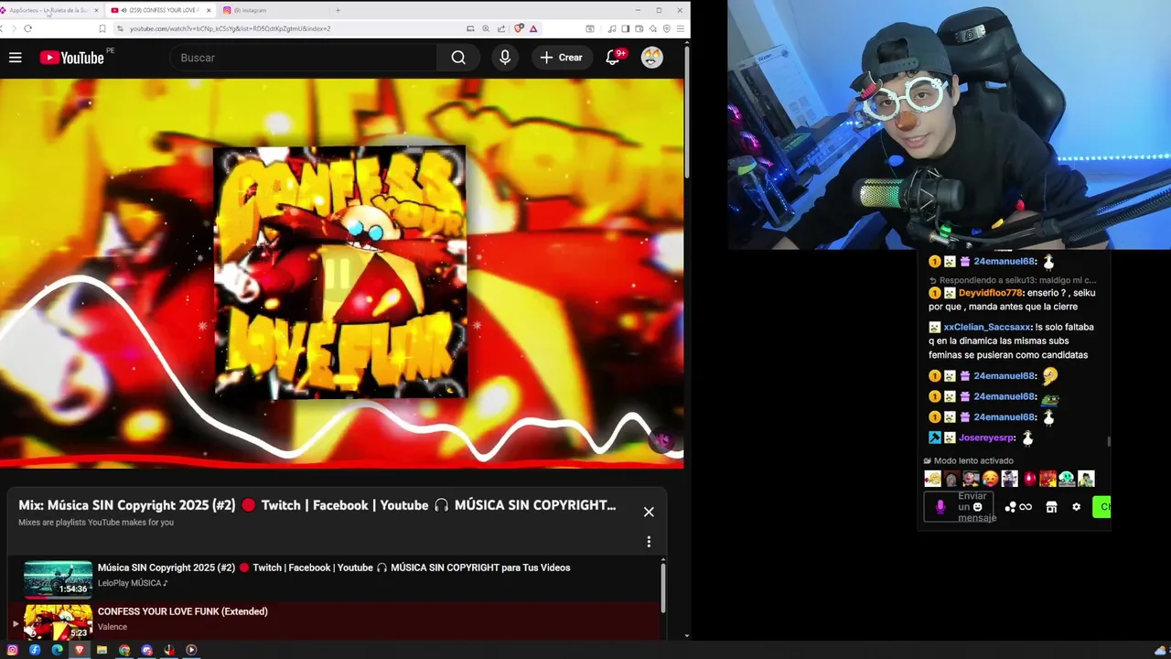Close the AppSorteos browser tab
1171x659 pixels.
tap(96, 10)
